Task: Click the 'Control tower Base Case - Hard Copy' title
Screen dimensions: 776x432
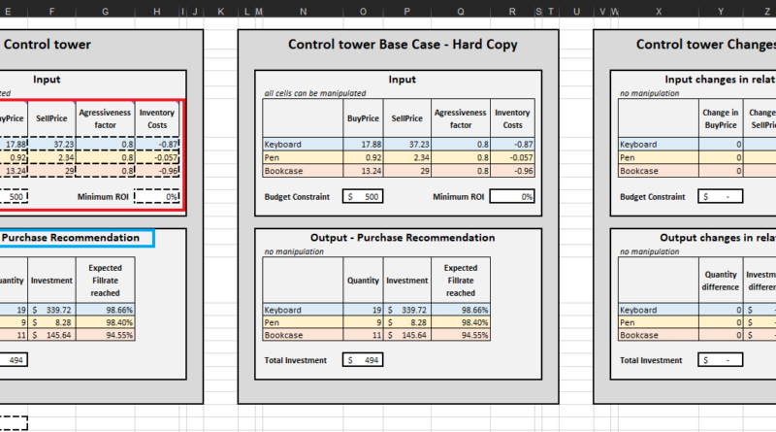Action: coord(403,45)
